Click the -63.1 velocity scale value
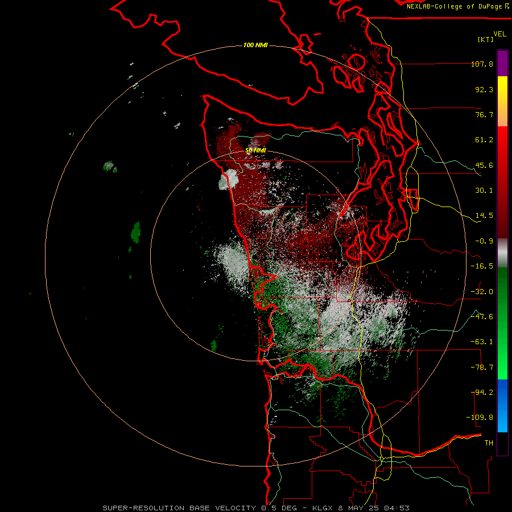The width and height of the screenshot is (512, 512). coord(482,342)
